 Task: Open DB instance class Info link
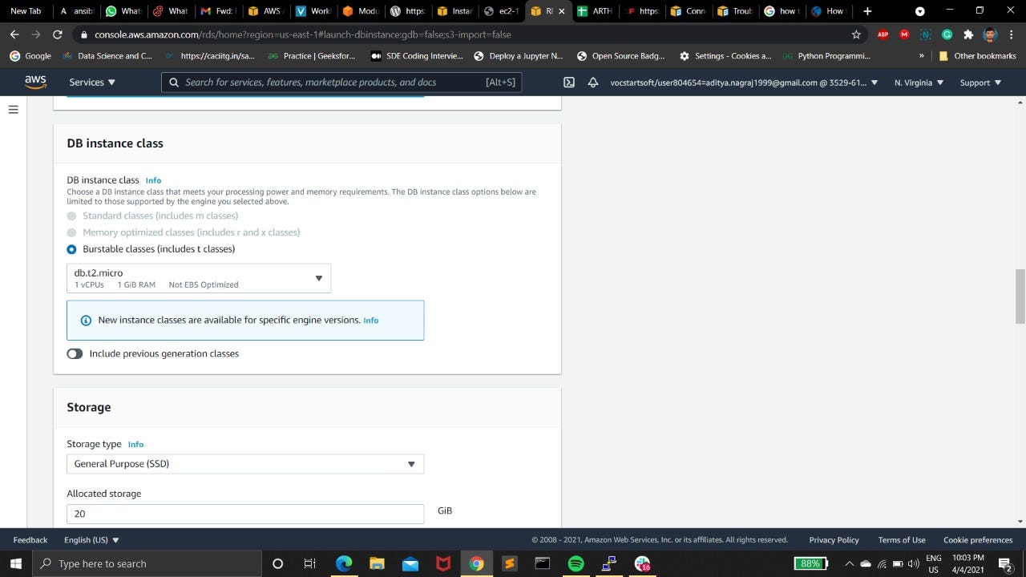pyautogui.click(x=153, y=180)
